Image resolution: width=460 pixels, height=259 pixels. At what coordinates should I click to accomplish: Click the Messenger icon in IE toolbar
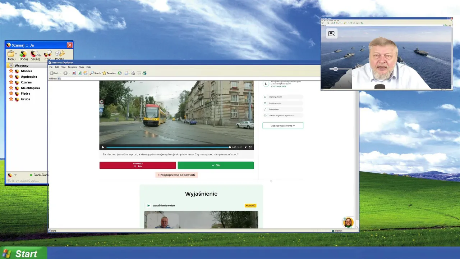tap(144, 73)
